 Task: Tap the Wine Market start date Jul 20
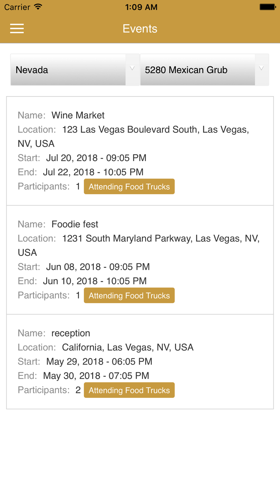point(96,158)
